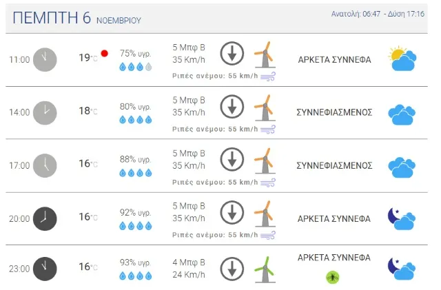Click the ΣΥΝΝΕΦΙΑΣΜΕΝΟΣ label at 17:00
441x290 pixels.
(334, 165)
